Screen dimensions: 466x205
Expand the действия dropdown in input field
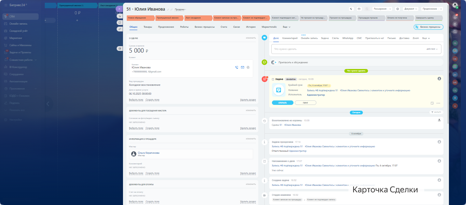point(432,49)
